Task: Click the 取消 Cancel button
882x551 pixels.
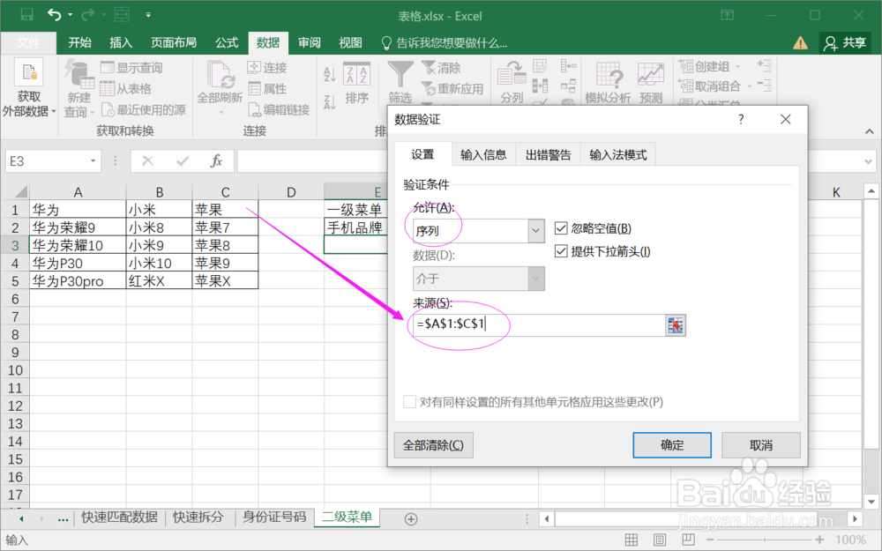Action: pos(760,445)
